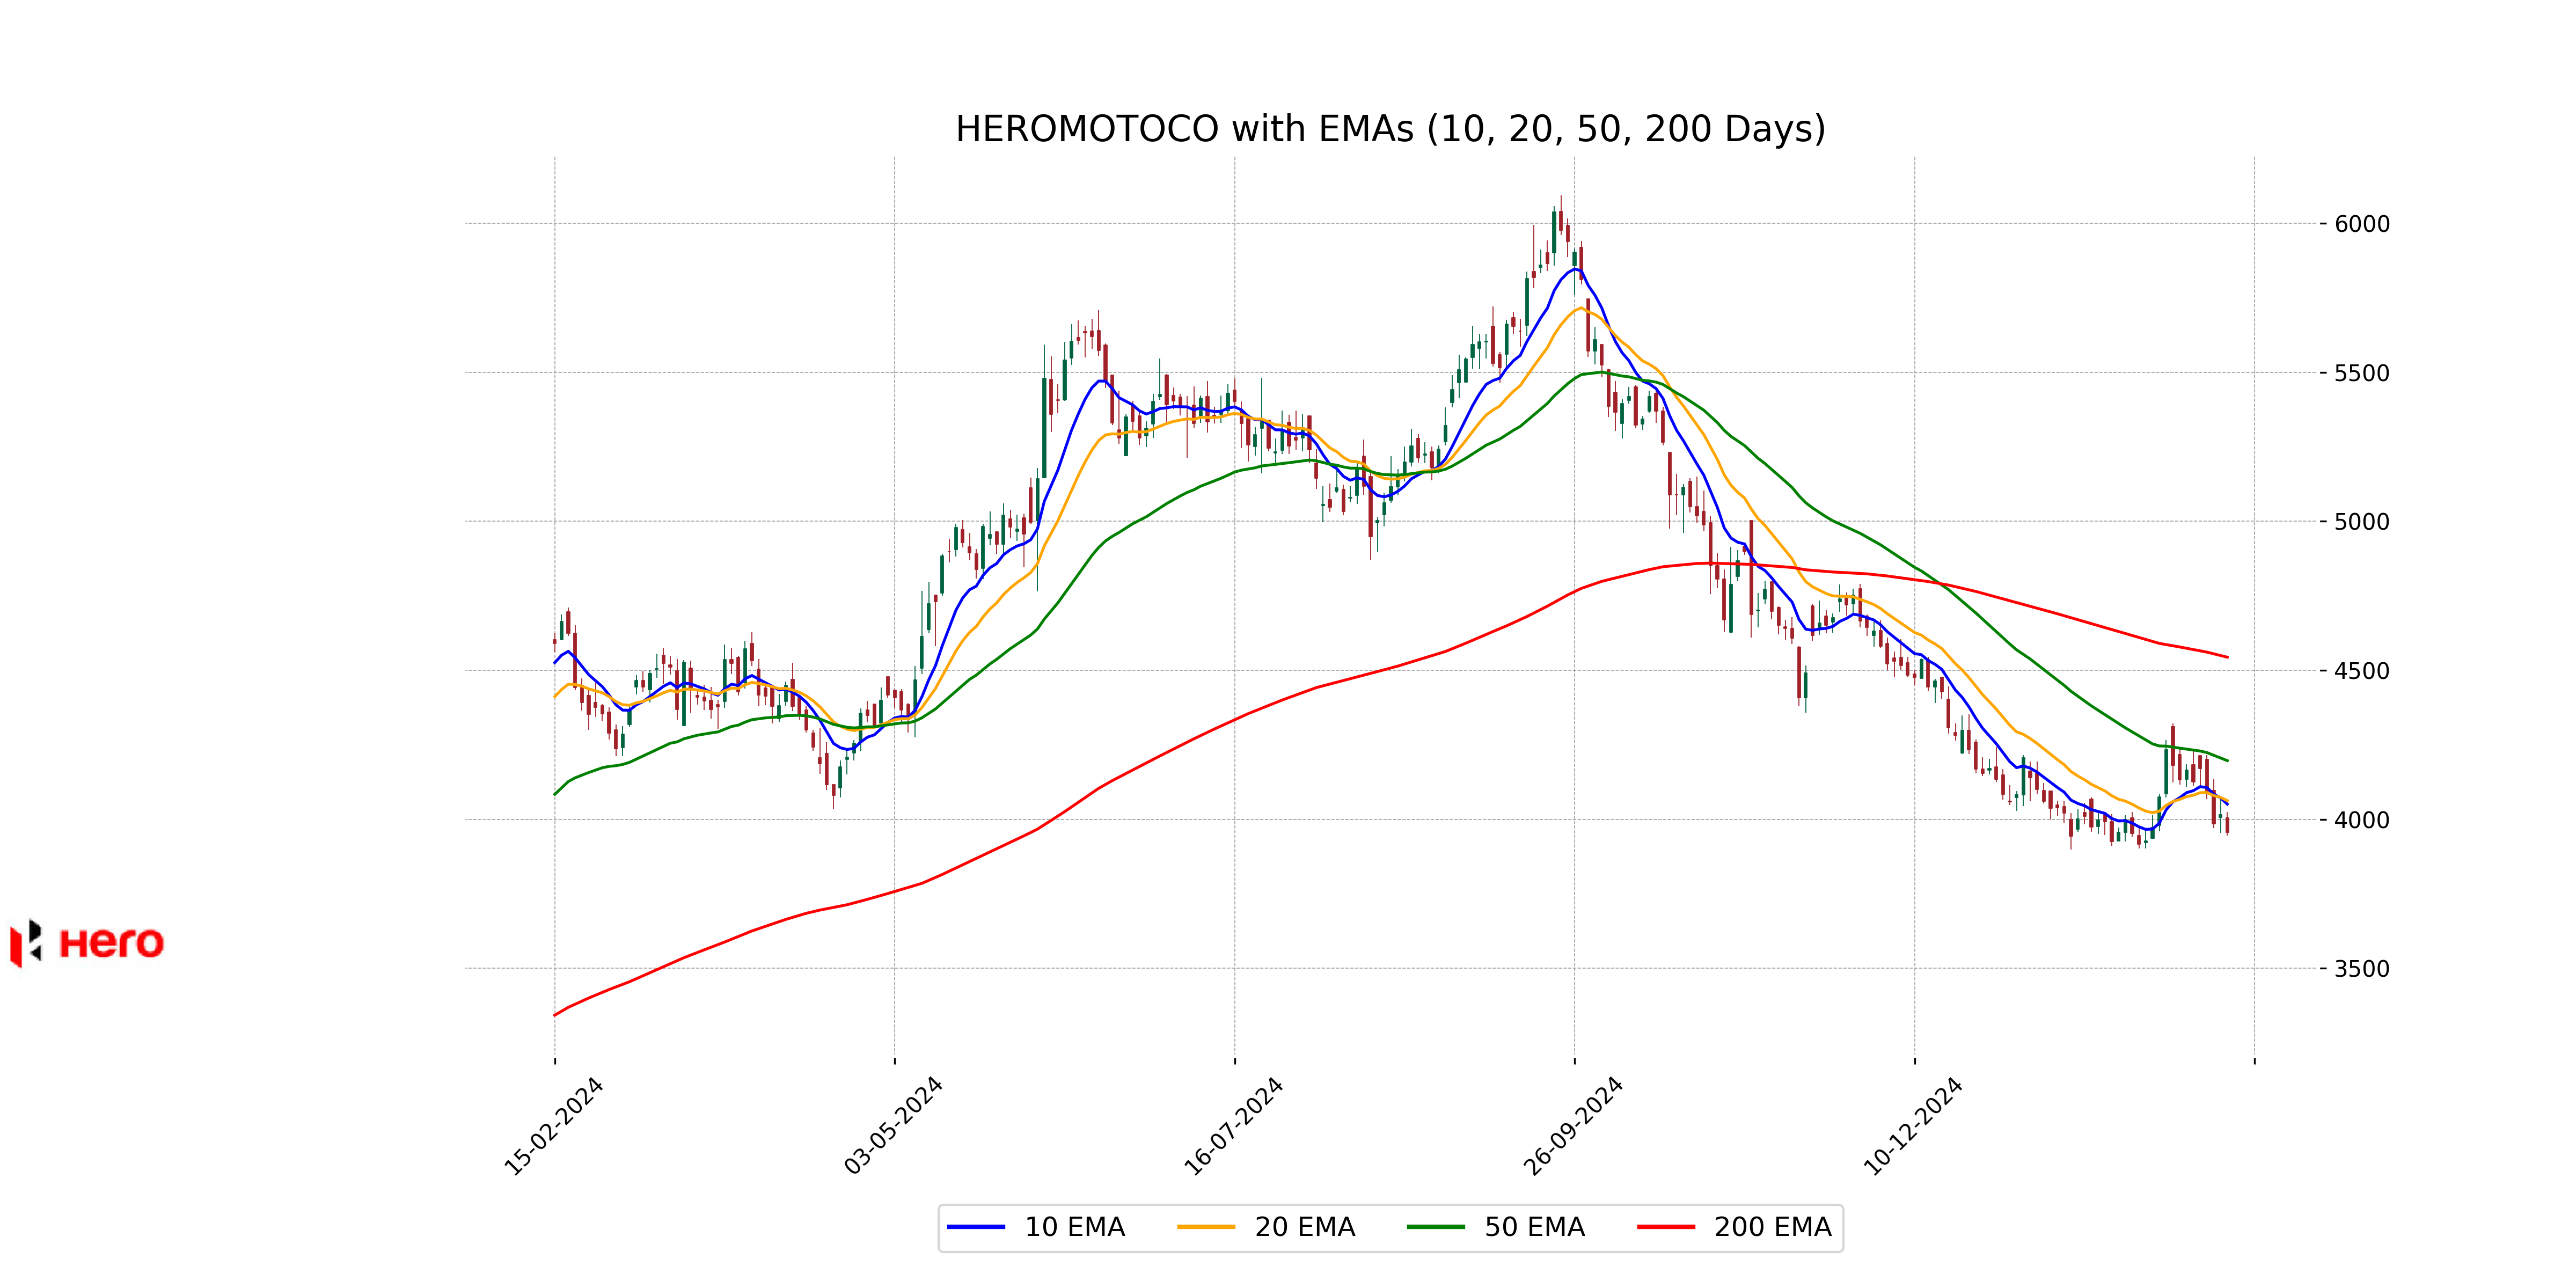Viewport: 2576px width, 1288px height.
Task: Click the orange line swatch in legend
Action: (1206, 1227)
